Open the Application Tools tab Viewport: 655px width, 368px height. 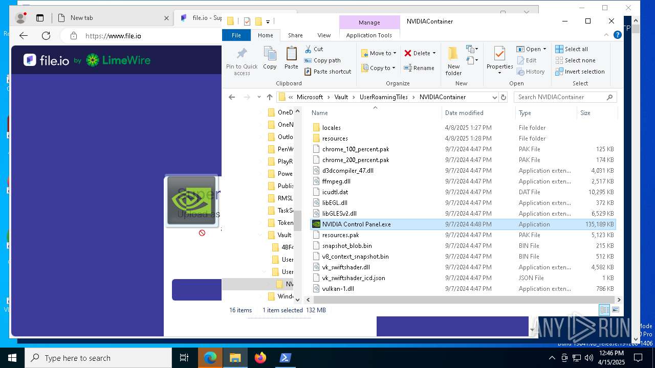coord(369,35)
